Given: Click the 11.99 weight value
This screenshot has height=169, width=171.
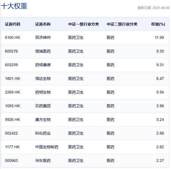Looking at the screenshot, I should coord(159,38).
